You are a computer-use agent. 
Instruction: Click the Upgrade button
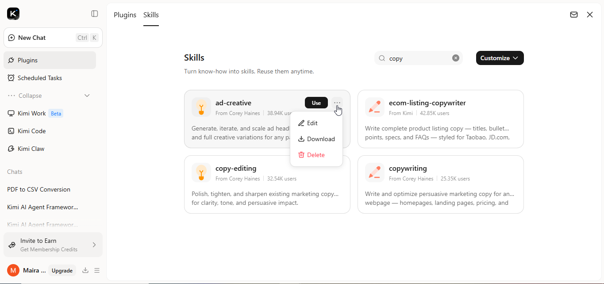tap(62, 270)
